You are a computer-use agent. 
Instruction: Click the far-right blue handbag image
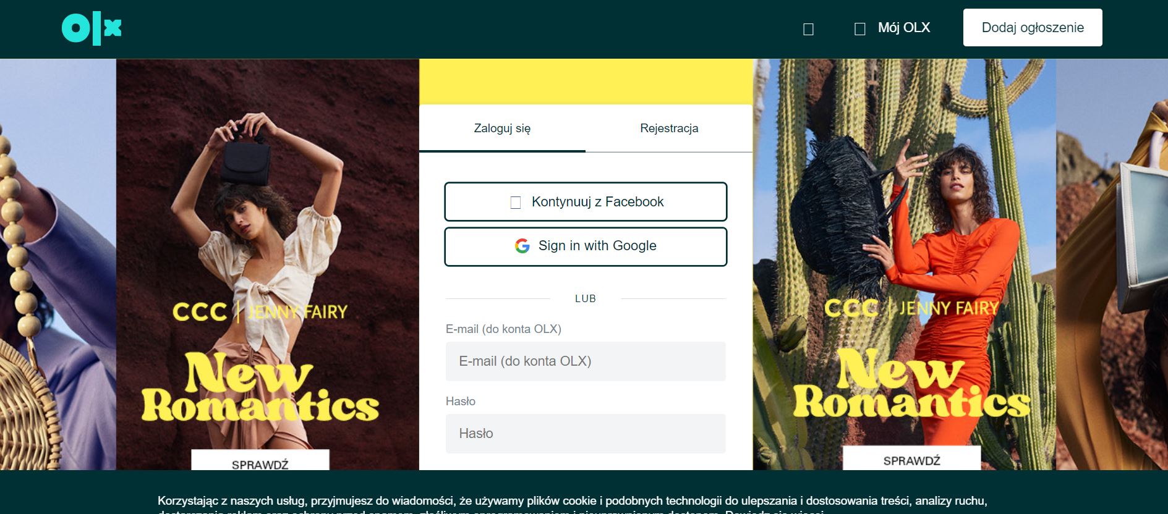click(x=1112, y=264)
